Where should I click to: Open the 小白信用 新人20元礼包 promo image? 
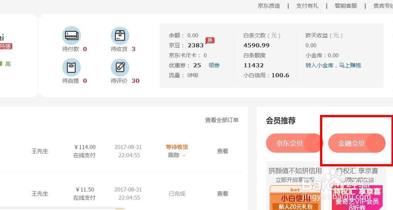[x=295, y=198]
